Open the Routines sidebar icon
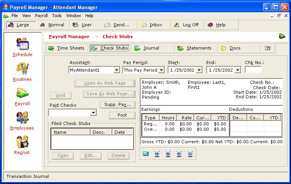This screenshot has height=184, width=291. click(22, 69)
